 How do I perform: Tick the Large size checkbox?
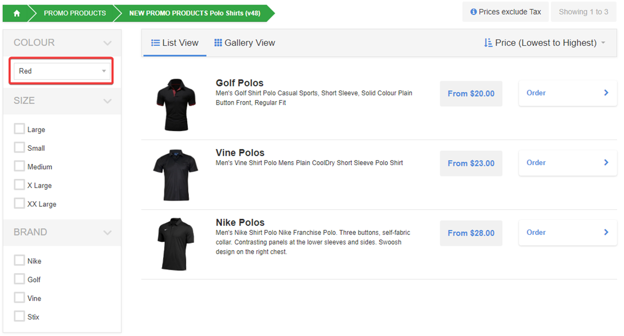pos(19,129)
